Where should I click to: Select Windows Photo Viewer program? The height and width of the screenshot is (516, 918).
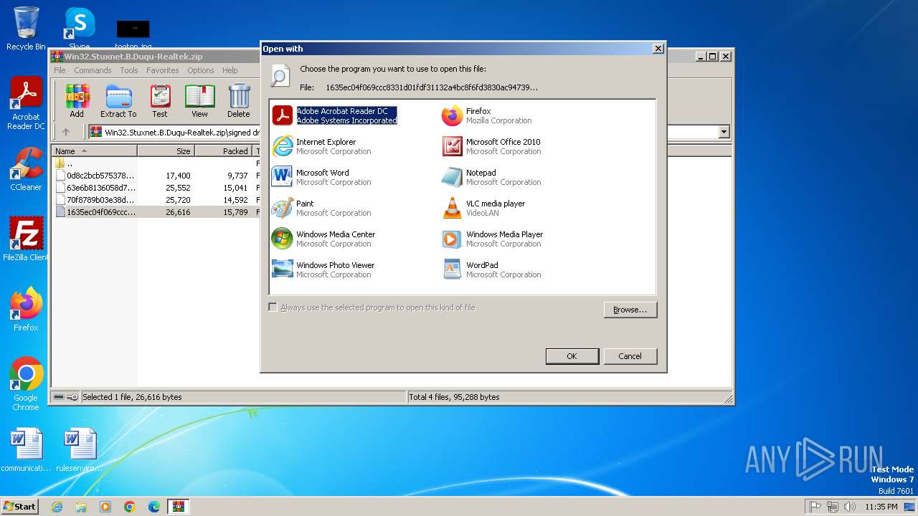coord(323,269)
